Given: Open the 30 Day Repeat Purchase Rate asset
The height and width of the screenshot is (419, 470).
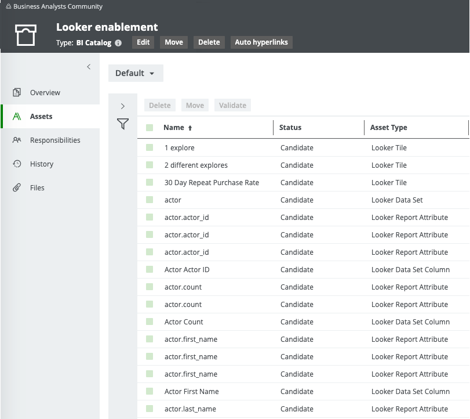Looking at the screenshot, I should pyautogui.click(x=212, y=183).
